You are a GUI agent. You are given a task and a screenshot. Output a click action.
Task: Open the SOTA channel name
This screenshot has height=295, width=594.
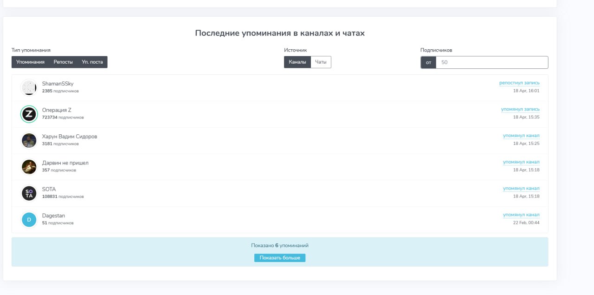click(49, 190)
